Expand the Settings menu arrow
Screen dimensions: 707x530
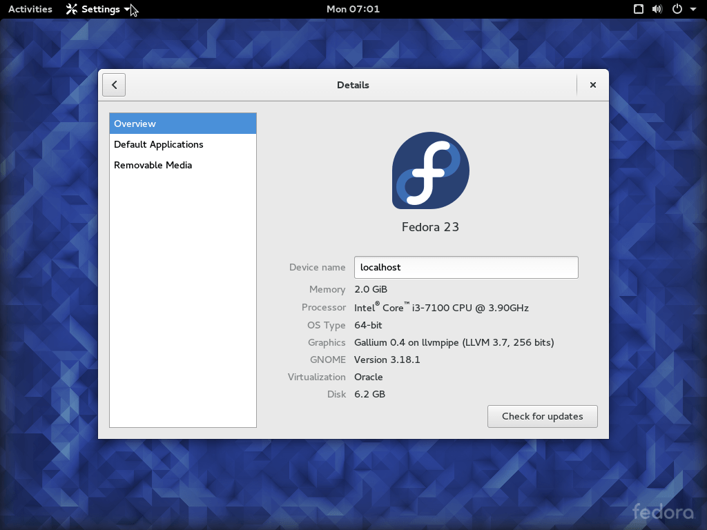[127, 9]
